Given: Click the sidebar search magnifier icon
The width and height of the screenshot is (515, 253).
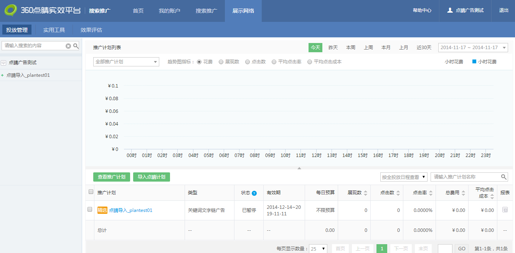Looking at the screenshot, I should coord(76,46).
